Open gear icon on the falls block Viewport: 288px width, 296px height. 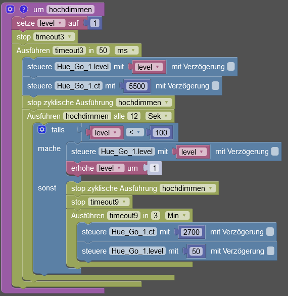tap(42, 129)
